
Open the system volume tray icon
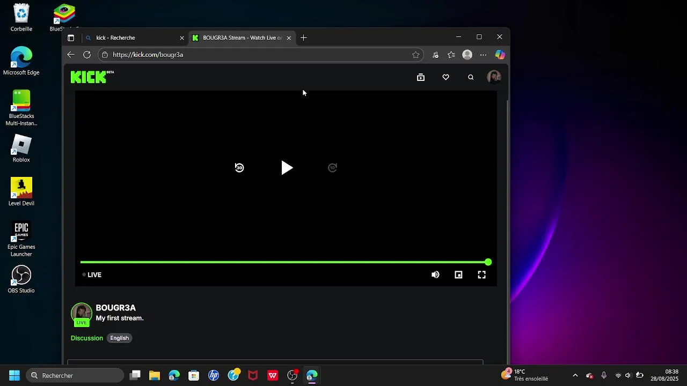coord(628,375)
